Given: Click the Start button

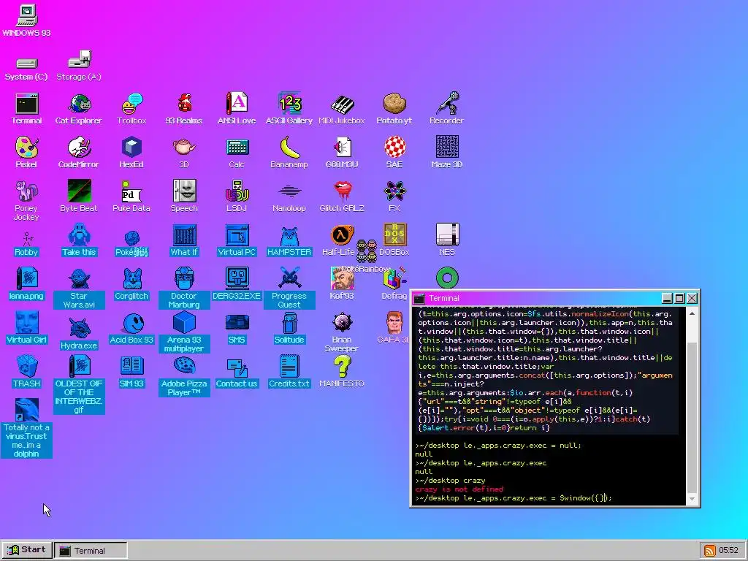Looking at the screenshot, I should 27,550.
